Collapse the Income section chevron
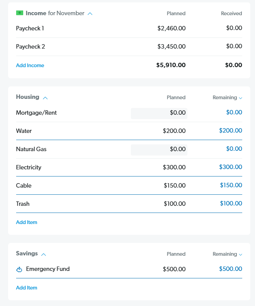Screen dimensions: 255x306 click(90, 14)
